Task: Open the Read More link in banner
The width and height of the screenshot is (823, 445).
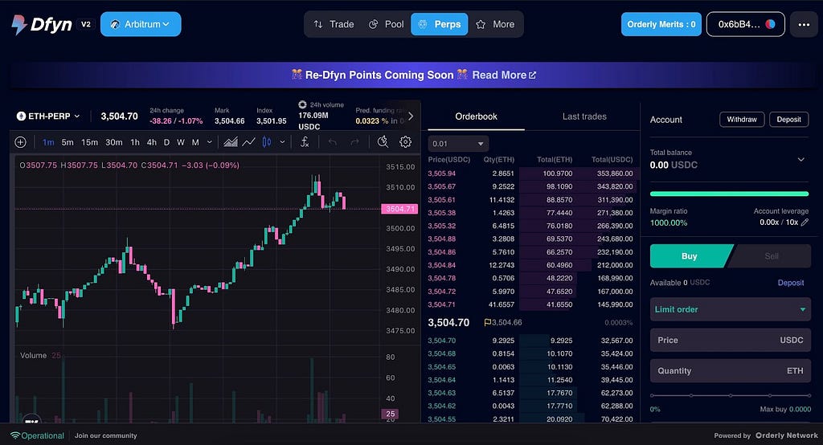Action: 504,75
